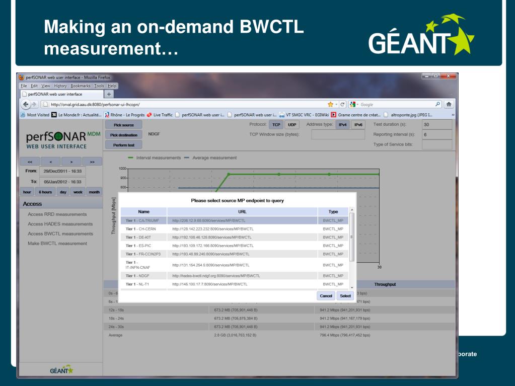Screen dimensions: 515x386
Task: Open the browser home page icon
Action: coord(449,104)
